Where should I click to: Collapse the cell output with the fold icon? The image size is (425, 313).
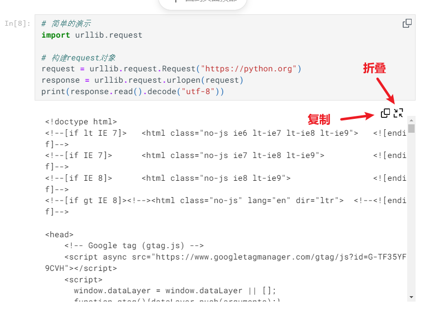(x=398, y=113)
